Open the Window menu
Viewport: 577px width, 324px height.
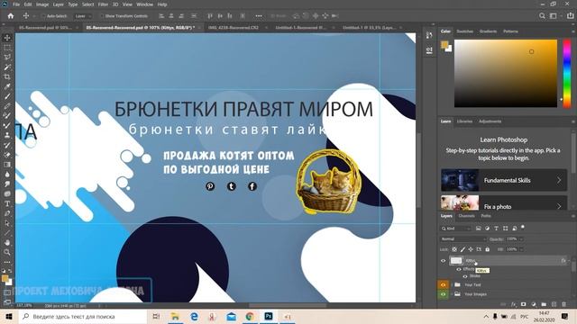tap(144, 4)
